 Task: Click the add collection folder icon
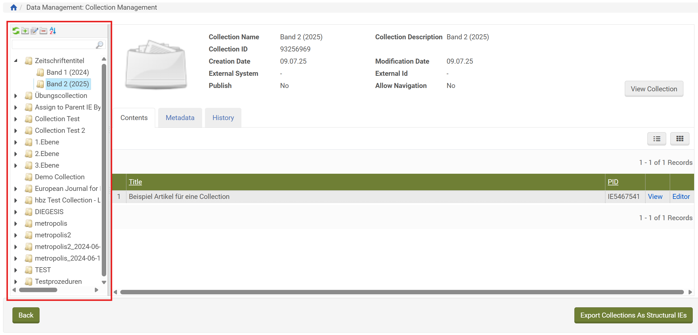coord(25,31)
